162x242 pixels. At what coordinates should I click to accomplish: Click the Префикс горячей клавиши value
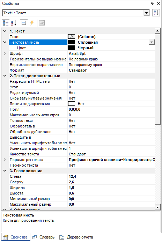(111, 160)
